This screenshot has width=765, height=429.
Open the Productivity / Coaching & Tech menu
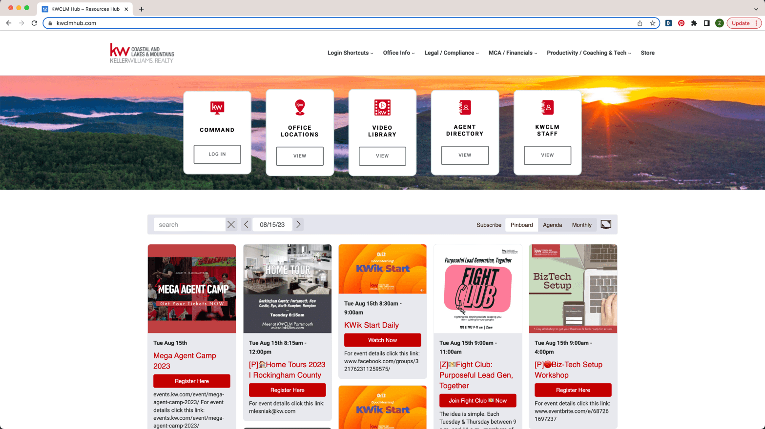(588, 53)
